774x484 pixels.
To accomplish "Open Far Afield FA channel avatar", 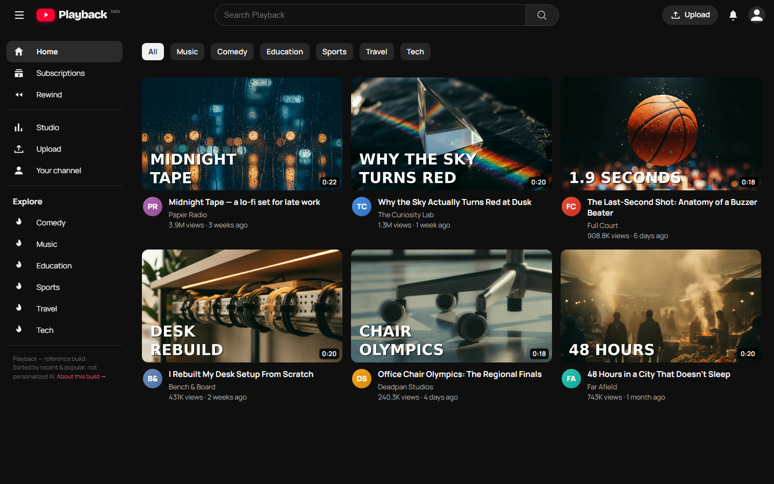I will click(x=571, y=379).
